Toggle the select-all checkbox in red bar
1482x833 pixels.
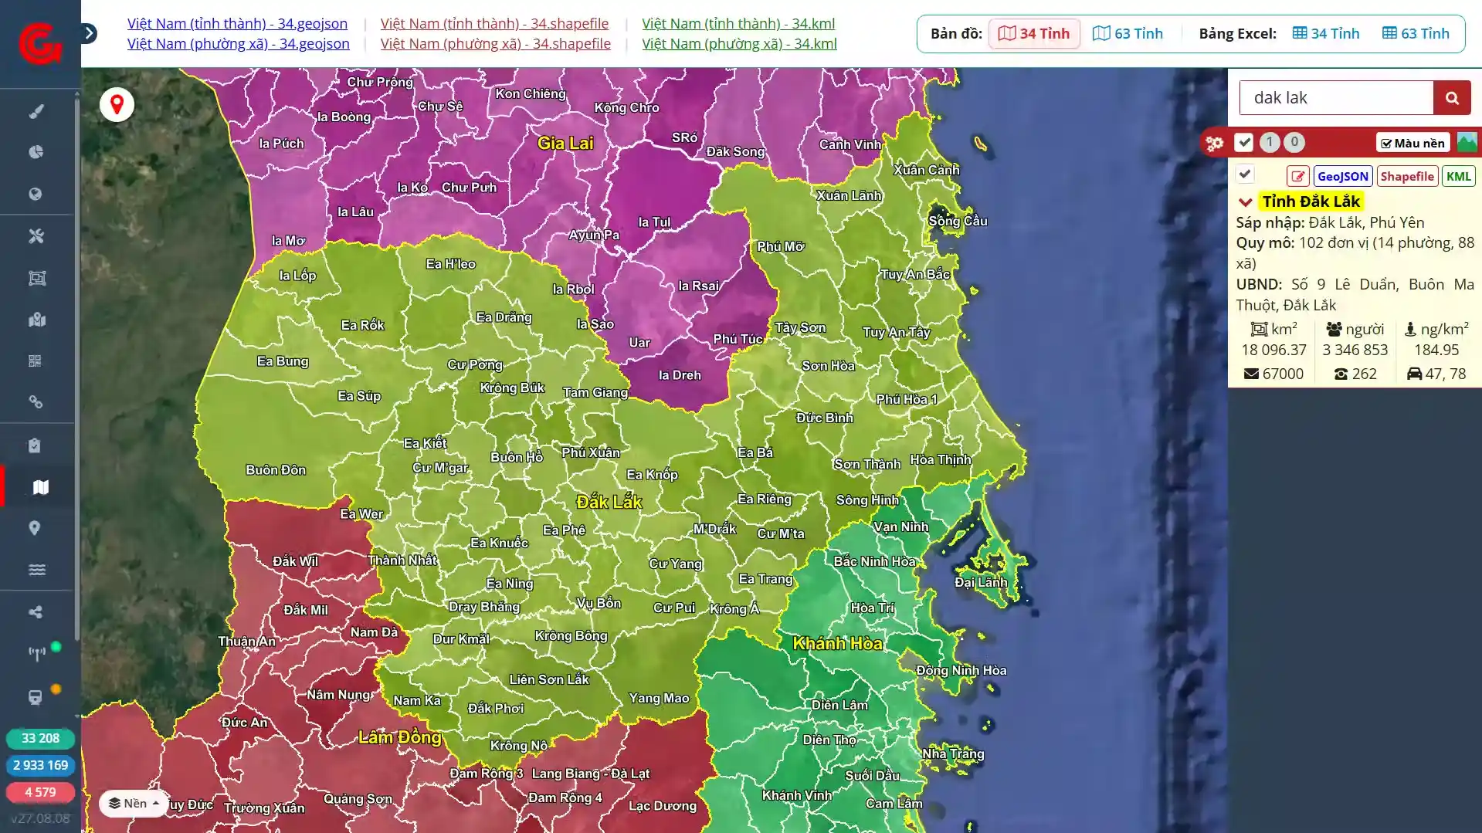1243,142
